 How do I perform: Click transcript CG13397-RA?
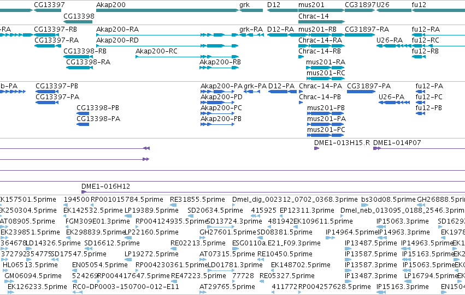(x=48, y=46)
